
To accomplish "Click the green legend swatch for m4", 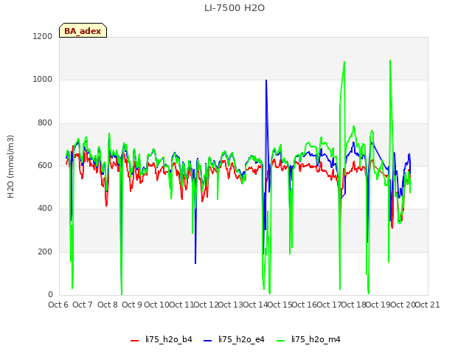I will pyautogui.click(x=280, y=341).
